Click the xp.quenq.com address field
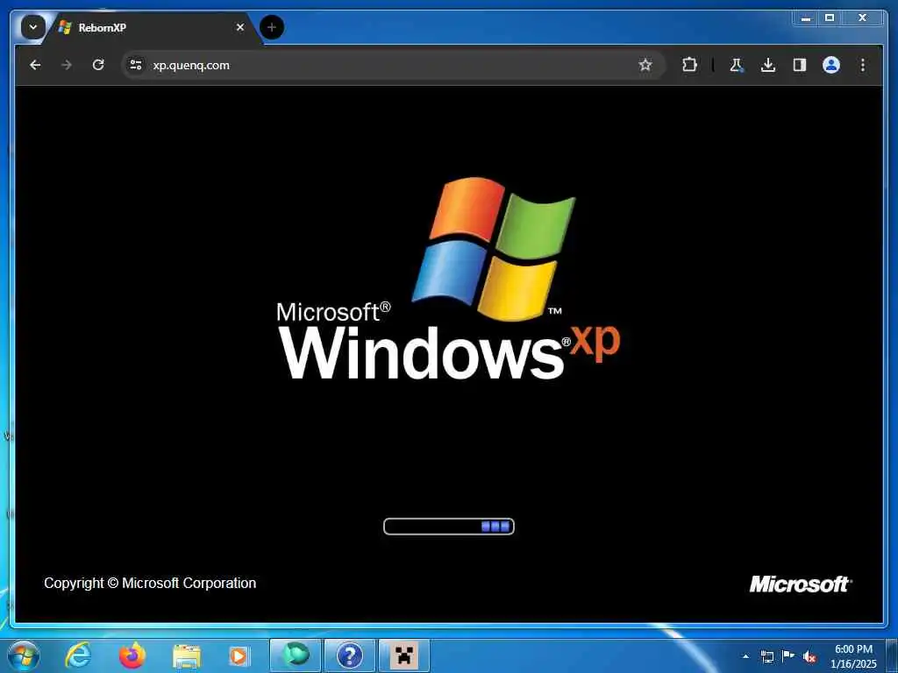898x673 pixels. coord(392,65)
